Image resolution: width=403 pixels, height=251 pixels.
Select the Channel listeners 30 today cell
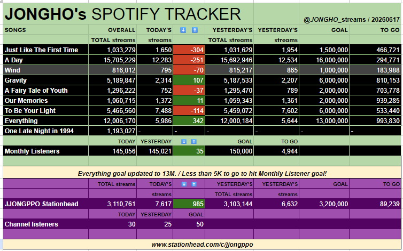tap(113, 224)
